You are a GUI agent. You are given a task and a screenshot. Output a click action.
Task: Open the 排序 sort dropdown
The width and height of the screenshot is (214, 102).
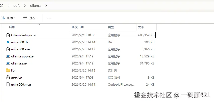tap(9, 18)
